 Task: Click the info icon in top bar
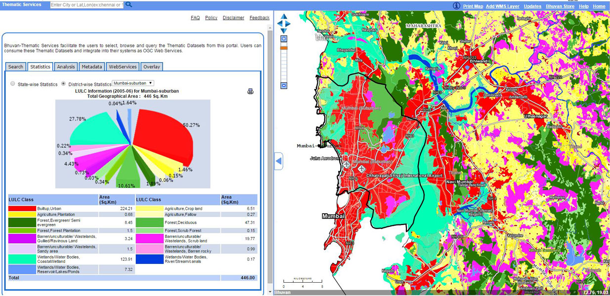coord(456,5)
